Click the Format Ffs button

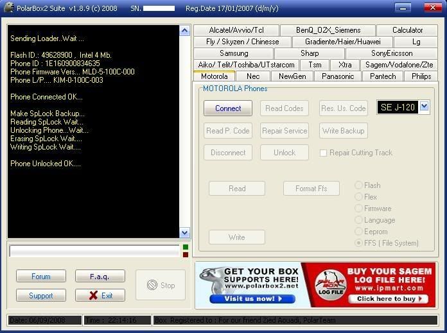(x=311, y=188)
